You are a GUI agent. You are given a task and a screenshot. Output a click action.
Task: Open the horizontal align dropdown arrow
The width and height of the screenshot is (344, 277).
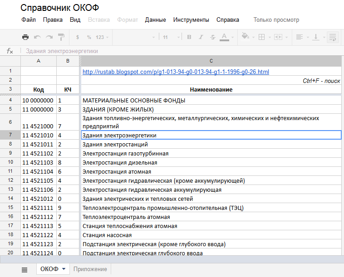pyautogui.click(x=308, y=38)
